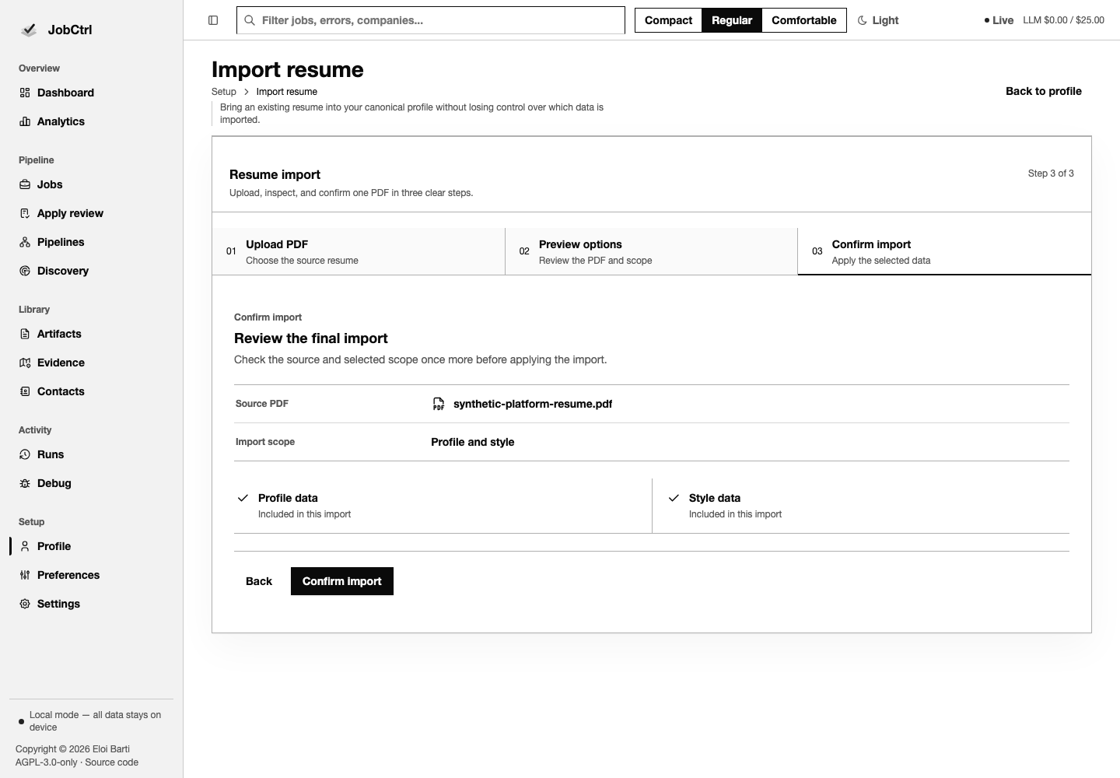
Task: Click the Contacts book icon
Action: [x=25, y=391]
